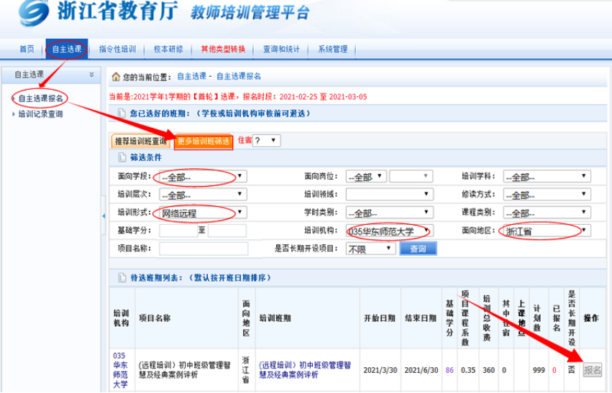Click the course coefficient 0.35 cell
Image resolution: width=612 pixels, height=393 pixels.
[x=468, y=371]
